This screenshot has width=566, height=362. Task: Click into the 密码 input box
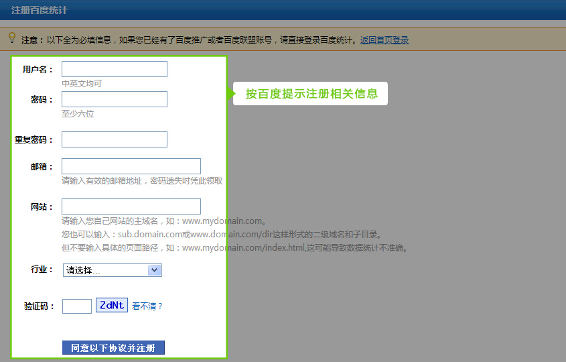coord(114,99)
